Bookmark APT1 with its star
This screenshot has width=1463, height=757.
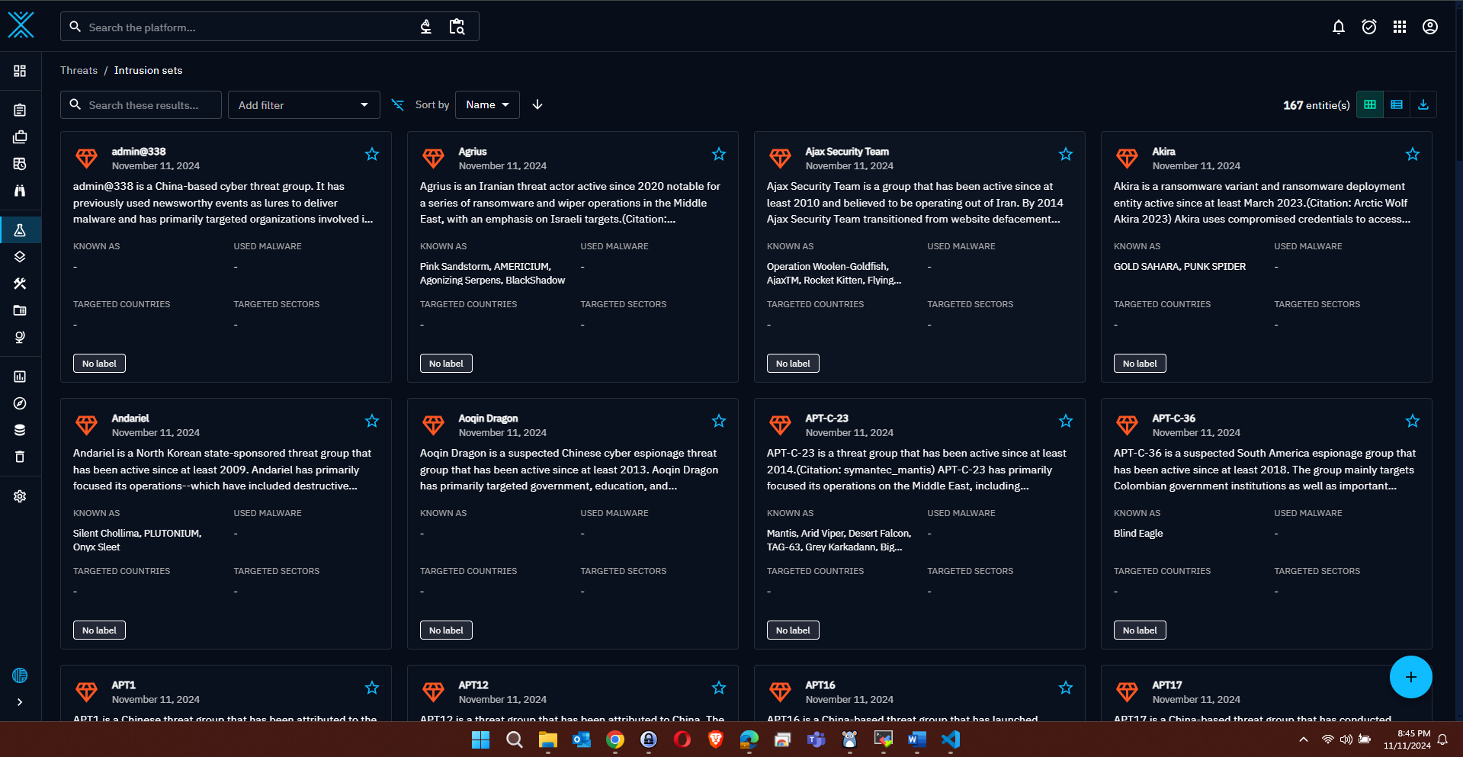372,688
